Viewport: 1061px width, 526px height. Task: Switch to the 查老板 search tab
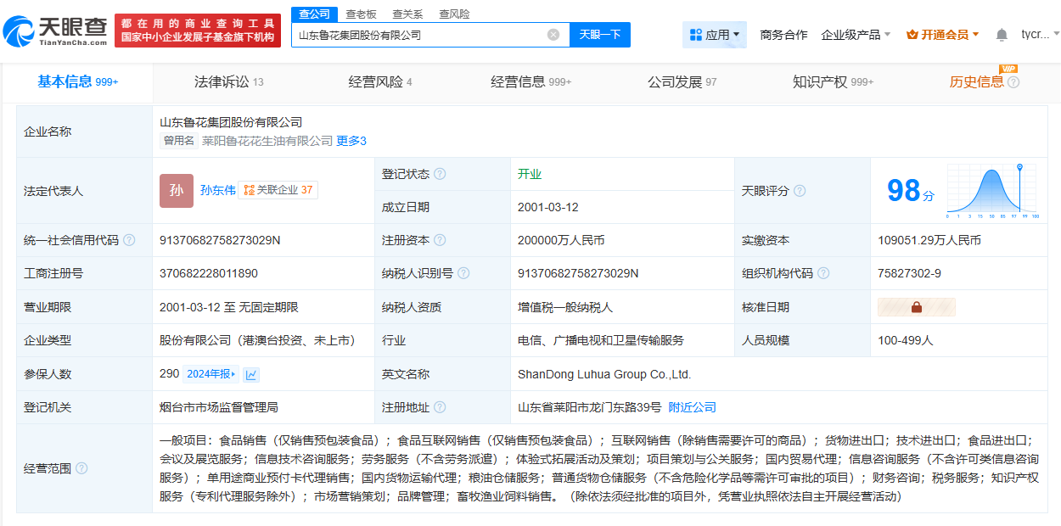pos(361,14)
